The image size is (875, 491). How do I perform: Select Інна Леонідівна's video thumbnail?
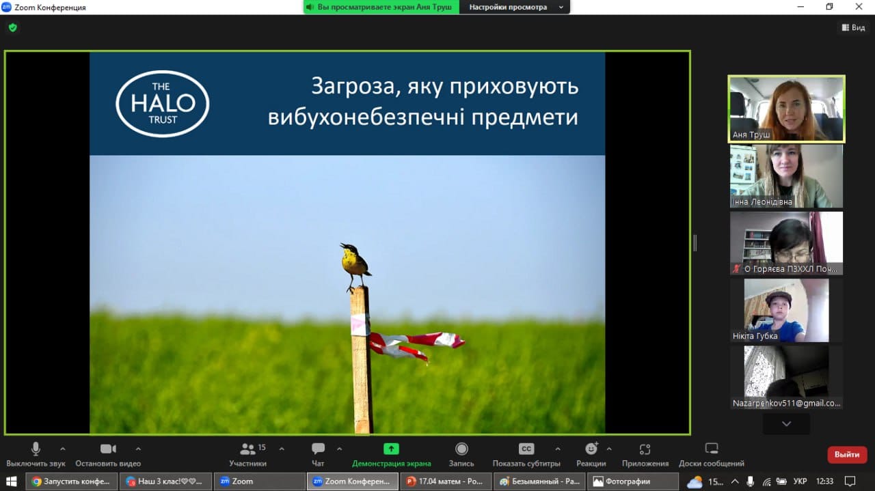click(x=786, y=176)
